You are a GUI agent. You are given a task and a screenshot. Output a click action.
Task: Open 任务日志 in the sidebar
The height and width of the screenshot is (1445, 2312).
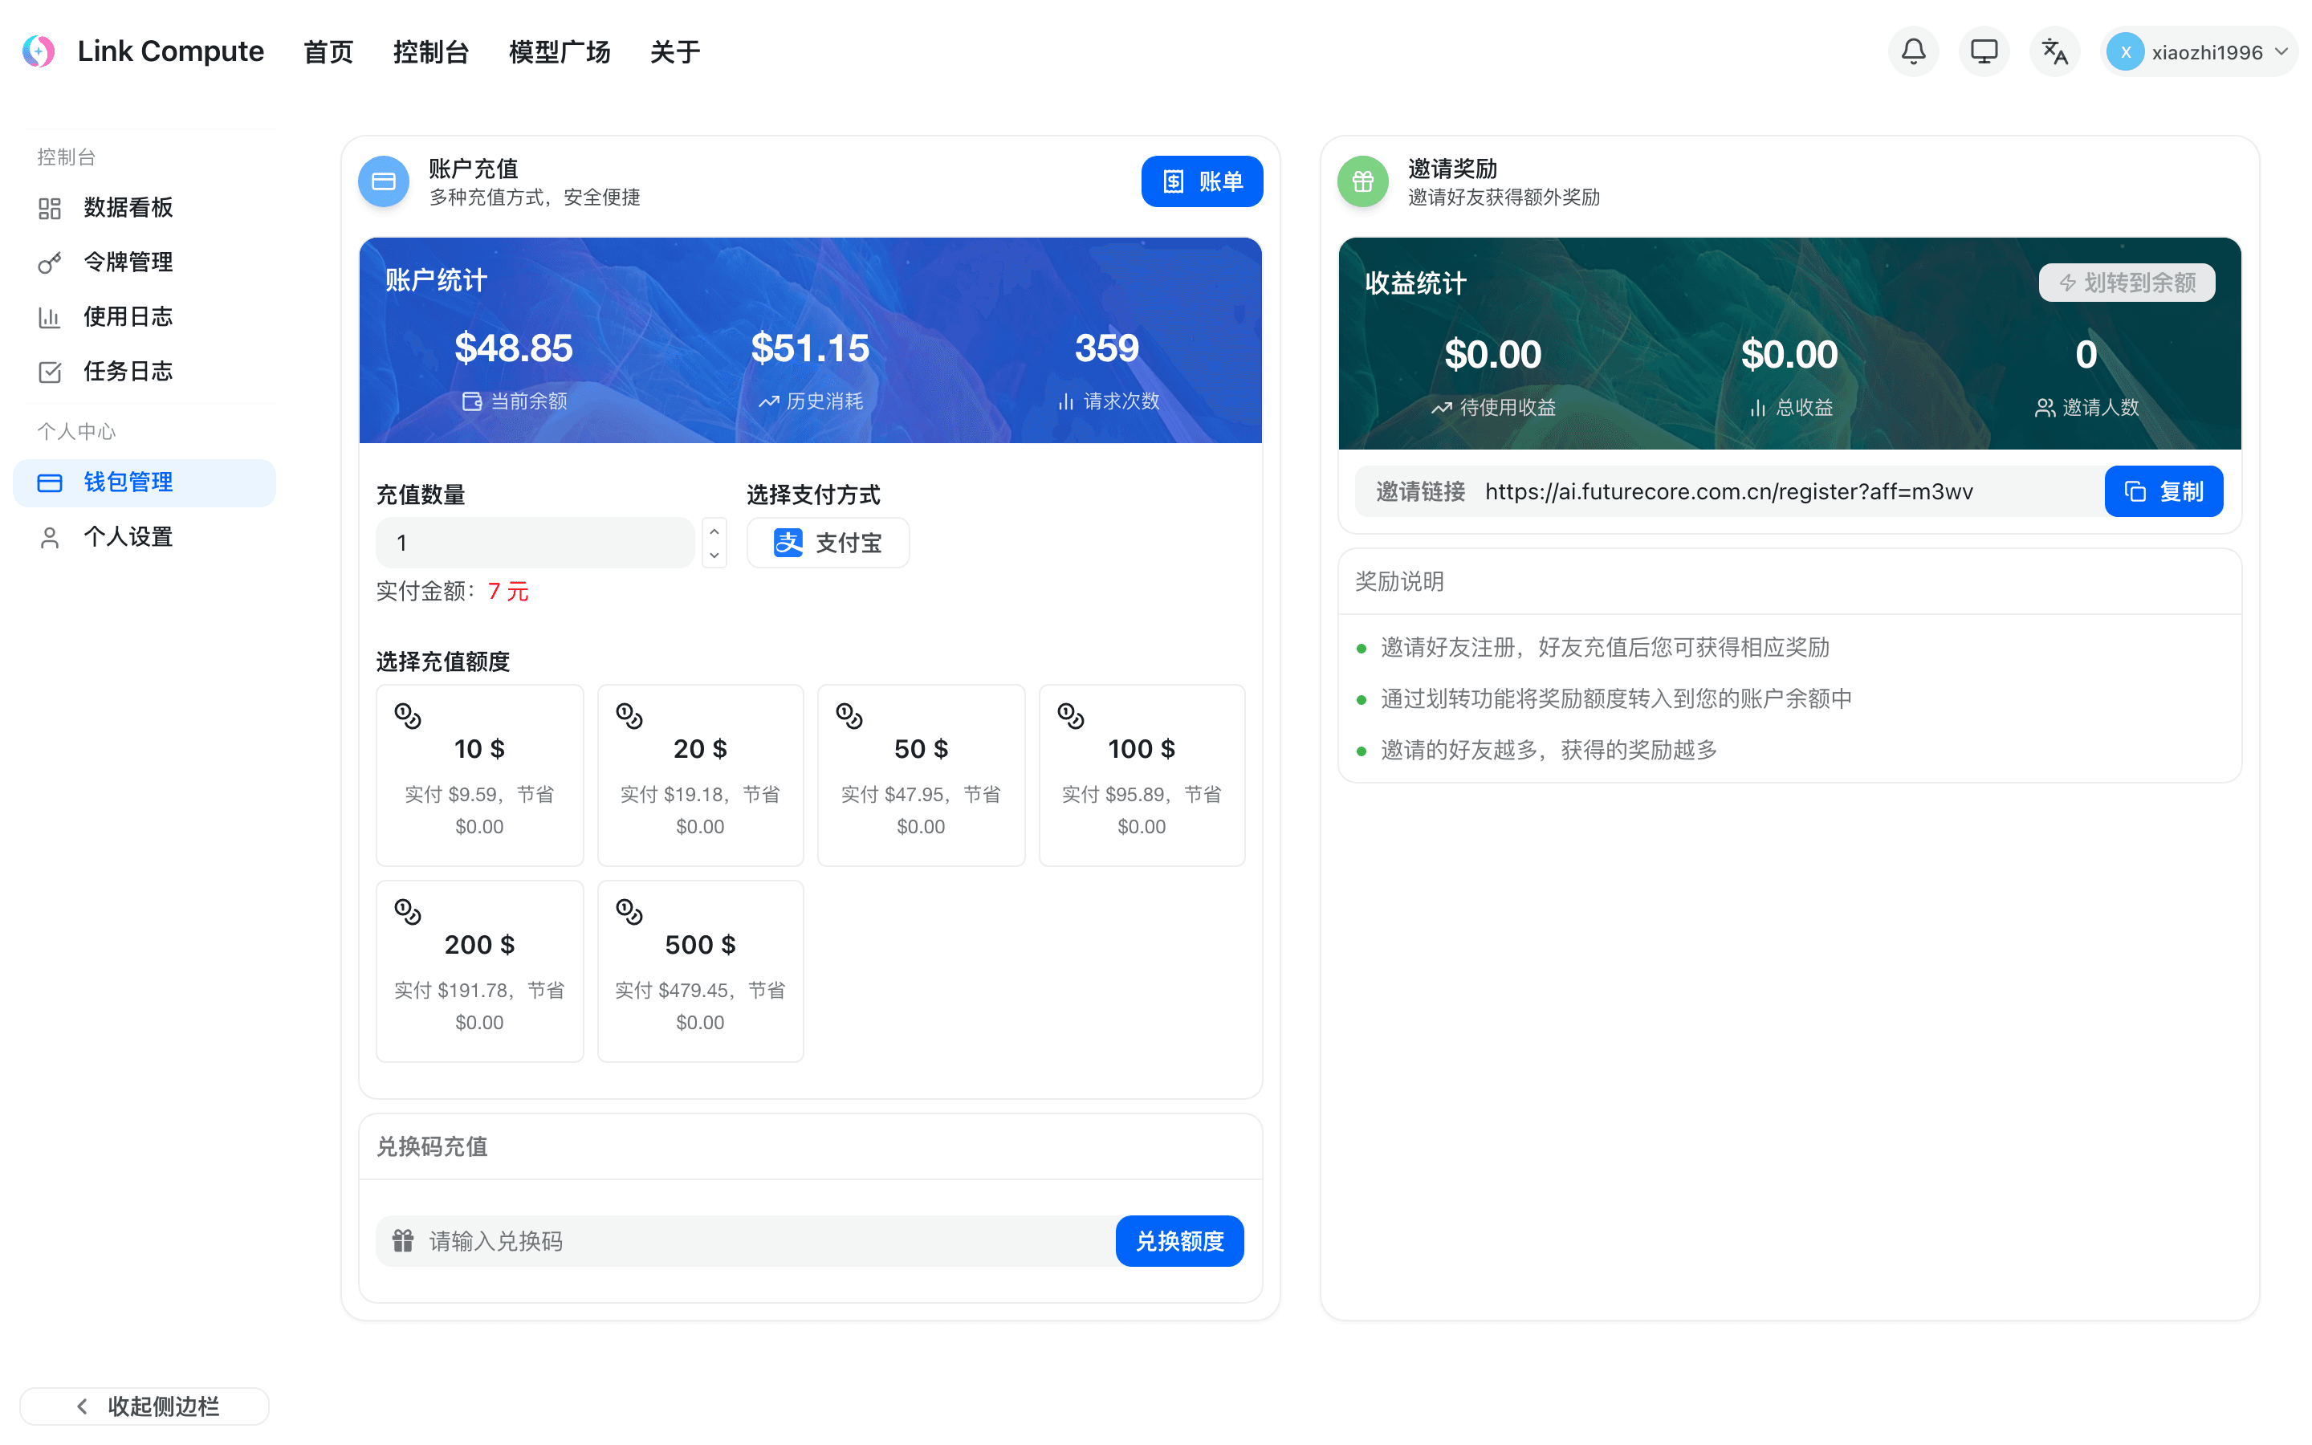(144, 372)
